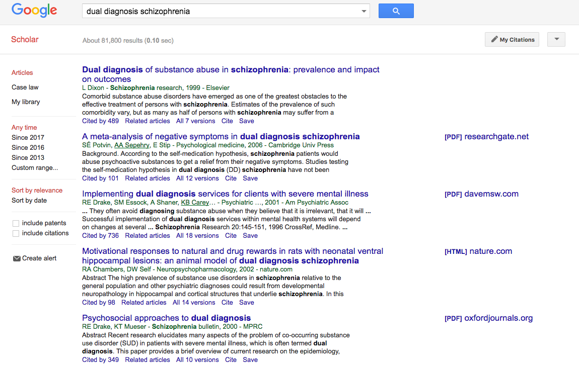This screenshot has width=579, height=369.
Task: Open the Google logo homepage link
Action: pyautogui.click(x=34, y=11)
